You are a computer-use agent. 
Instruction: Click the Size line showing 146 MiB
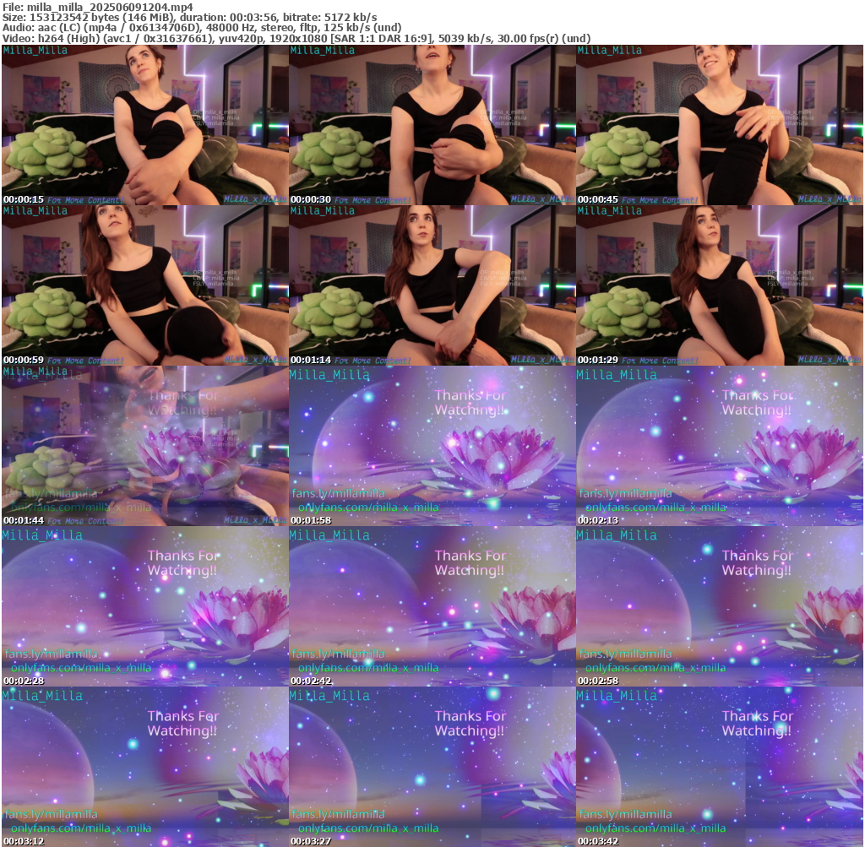click(x=190, y=17)
